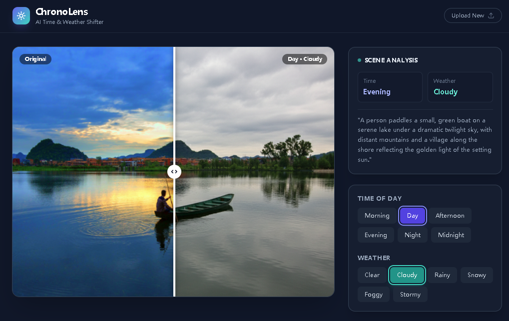This screenshot has height=321, width=509.
Task: Apply Rainy weather
Action: point(442,275)
